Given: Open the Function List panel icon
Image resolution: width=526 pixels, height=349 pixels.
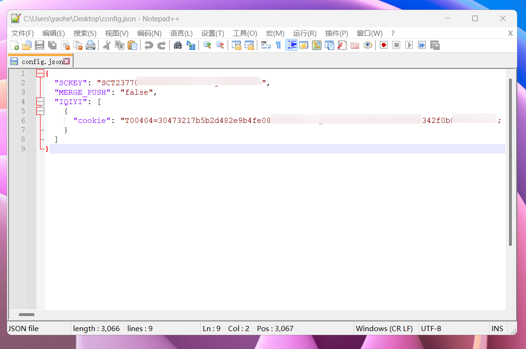Looking at the screenshot, I should (342, 45).
